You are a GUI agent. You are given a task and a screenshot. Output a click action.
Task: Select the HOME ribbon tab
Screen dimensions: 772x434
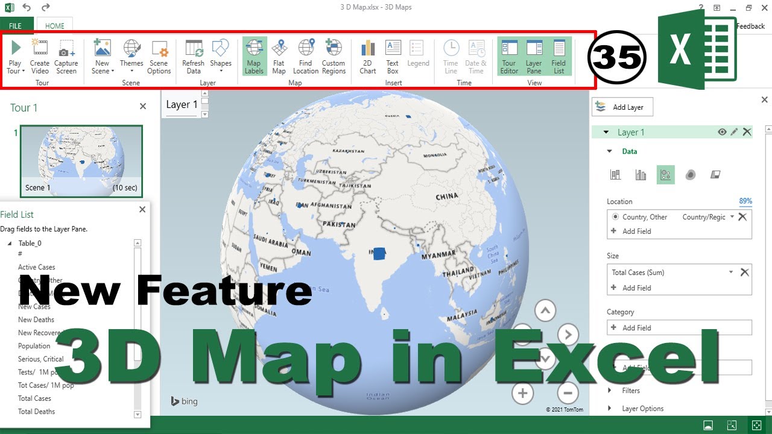click(55, 26)
